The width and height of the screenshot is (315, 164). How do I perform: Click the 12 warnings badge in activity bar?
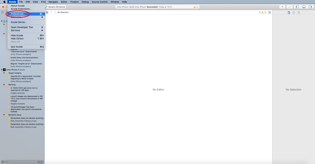[196, 7]
